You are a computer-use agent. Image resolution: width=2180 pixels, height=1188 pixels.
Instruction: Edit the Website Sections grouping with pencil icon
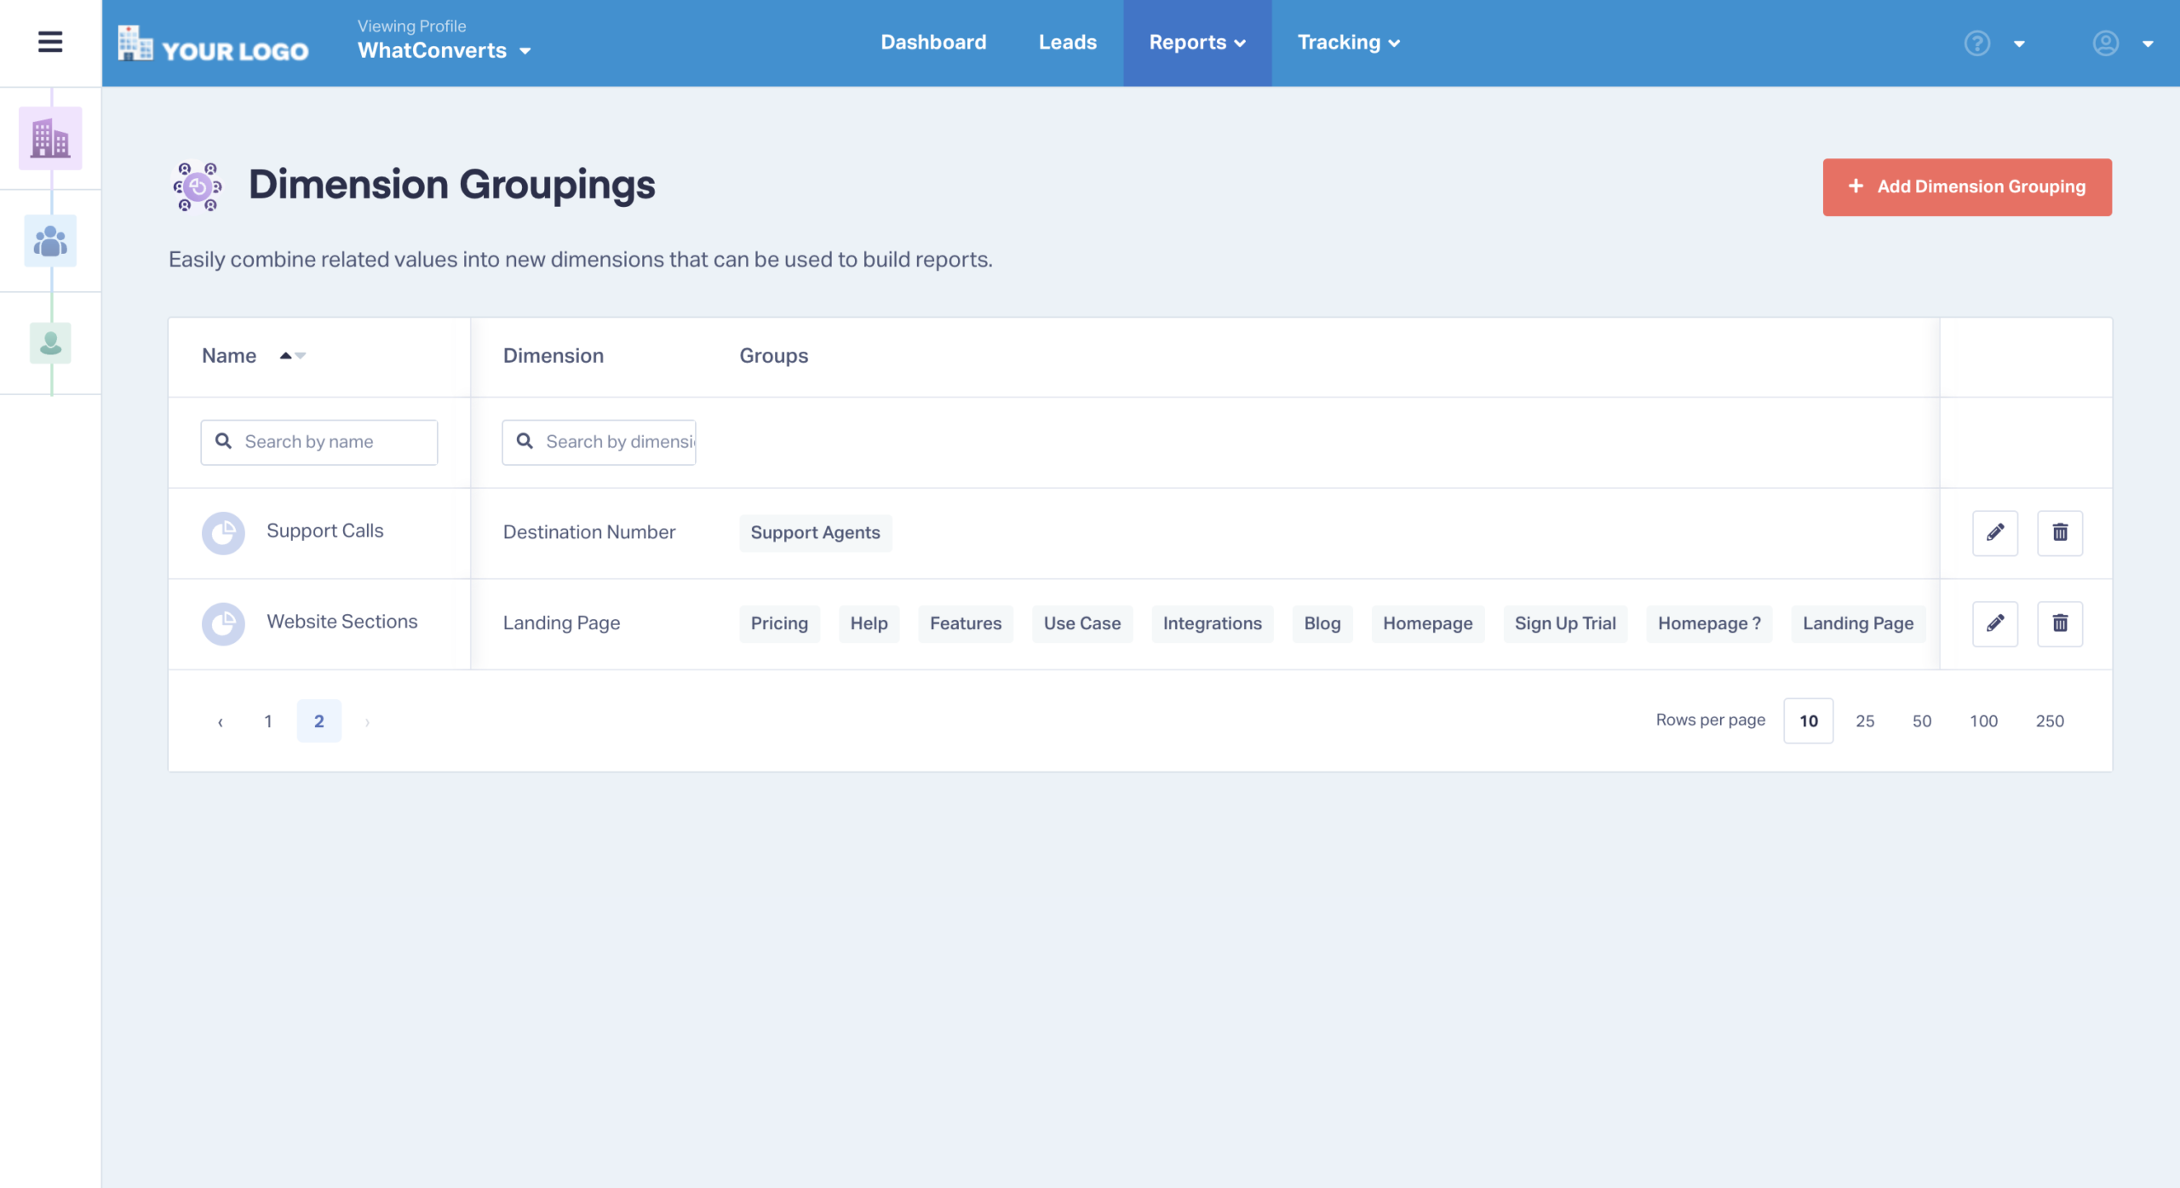click(1994, 623)
